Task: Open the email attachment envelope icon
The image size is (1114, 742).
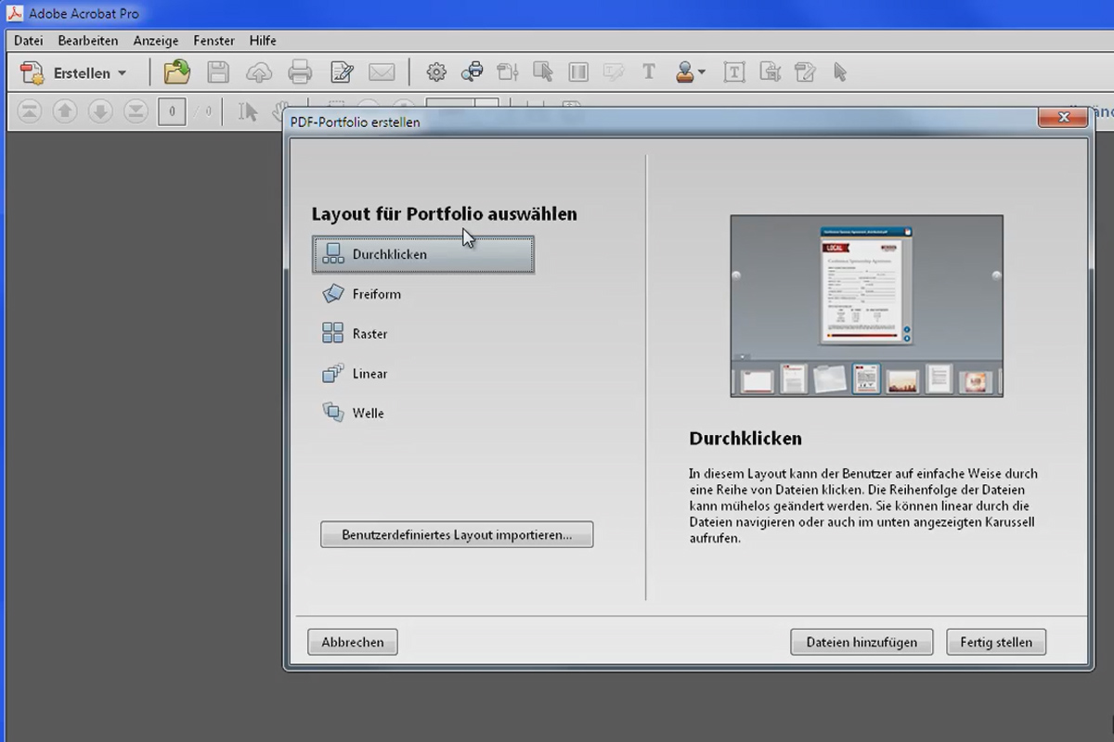Action: 381,72
